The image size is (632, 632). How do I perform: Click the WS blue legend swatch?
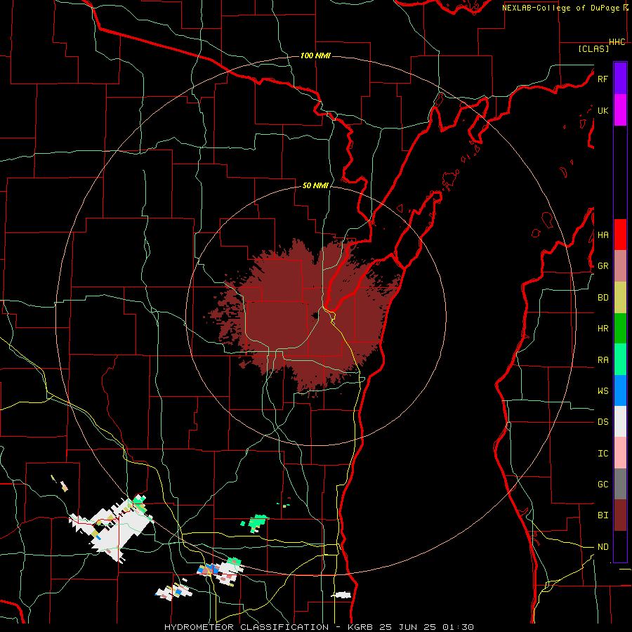click(x=620, y=390)
